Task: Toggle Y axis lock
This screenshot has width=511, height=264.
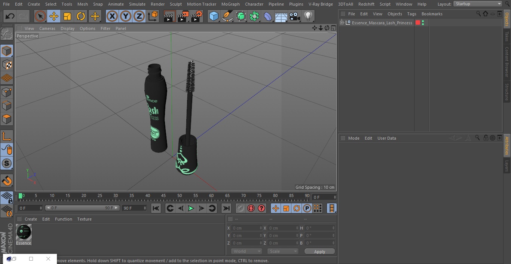Action: click(x=126, y=16)
